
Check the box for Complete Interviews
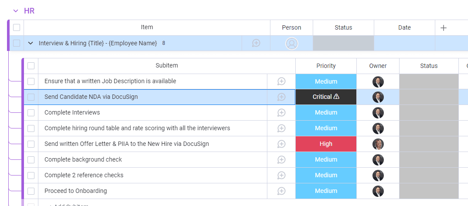point(31,113)
